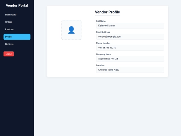
Task: Click the Company Name label
Action: 104,54
